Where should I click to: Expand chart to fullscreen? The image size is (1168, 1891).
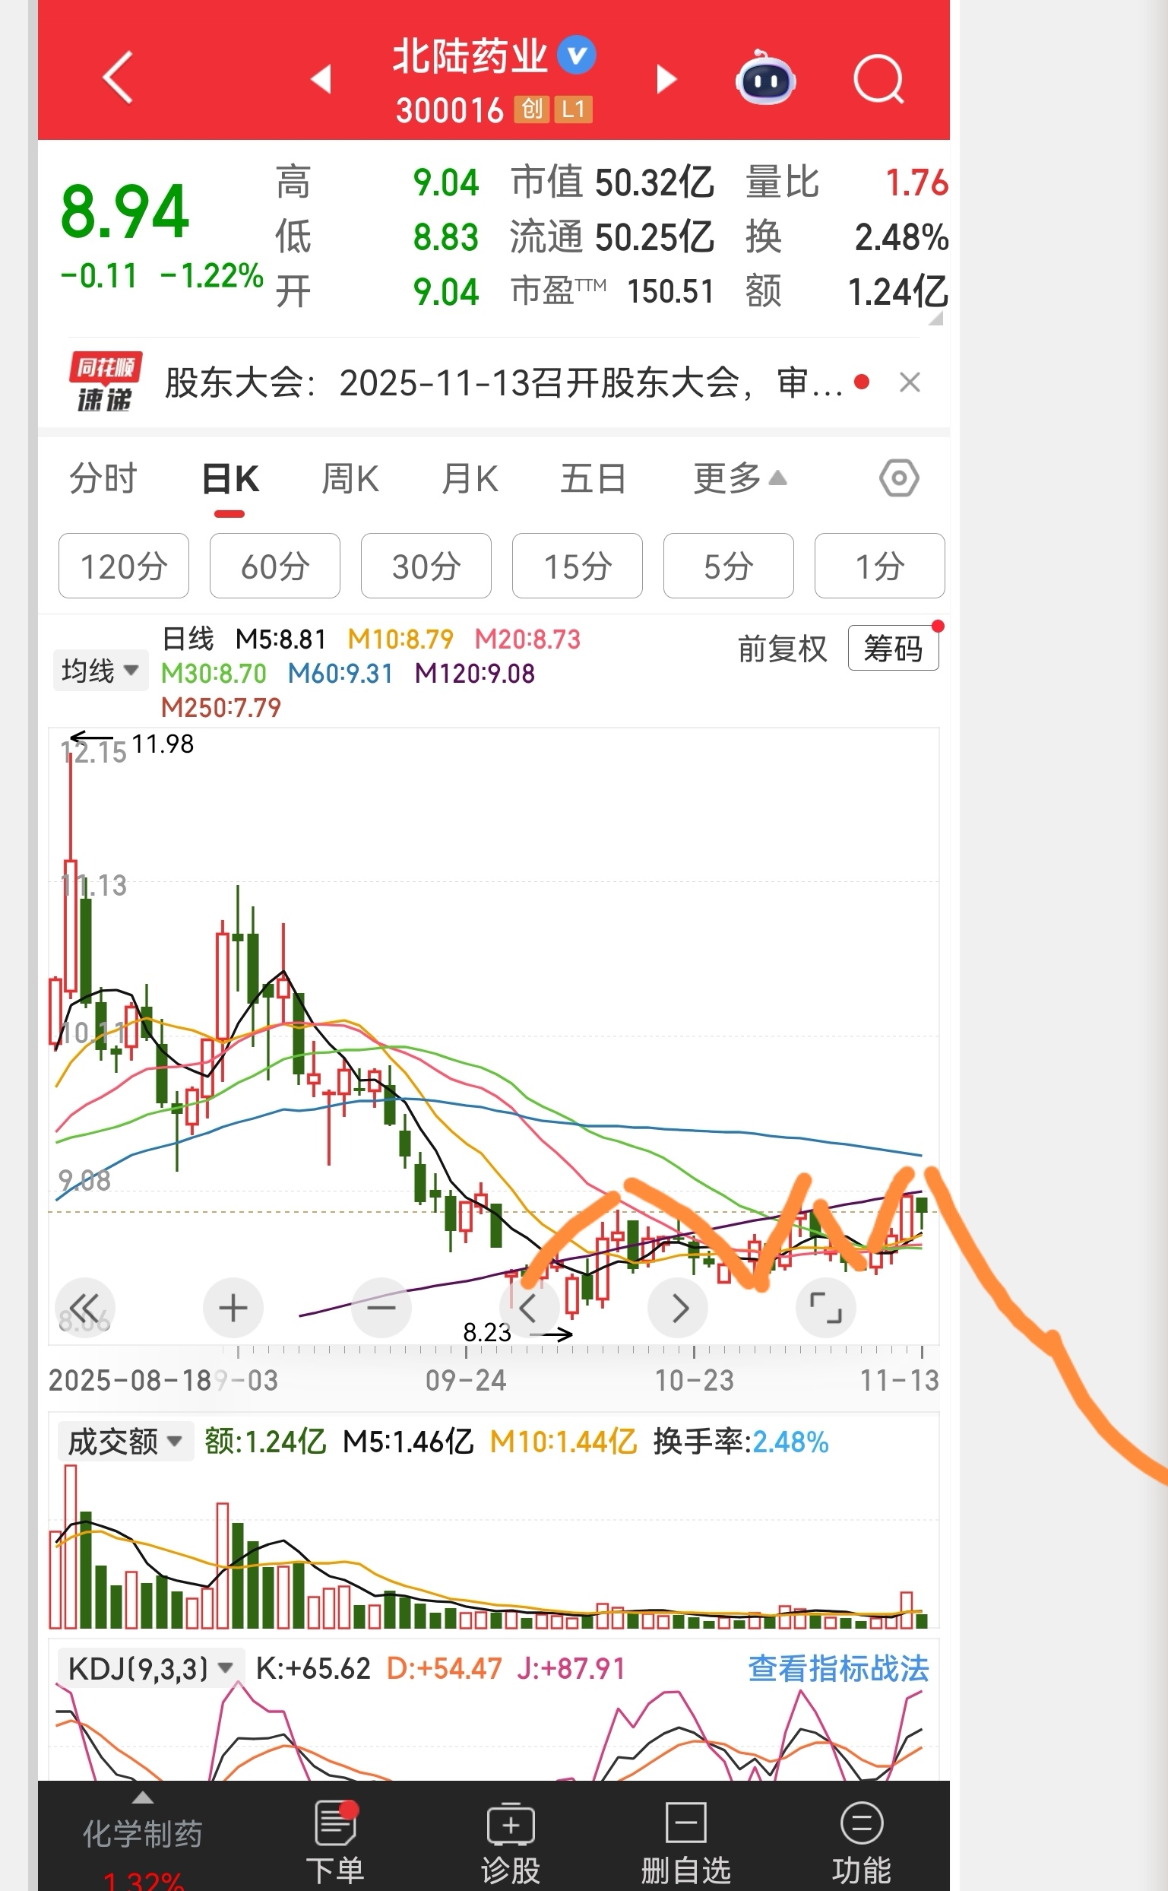pyautogui.click(x=826, y=1308)
